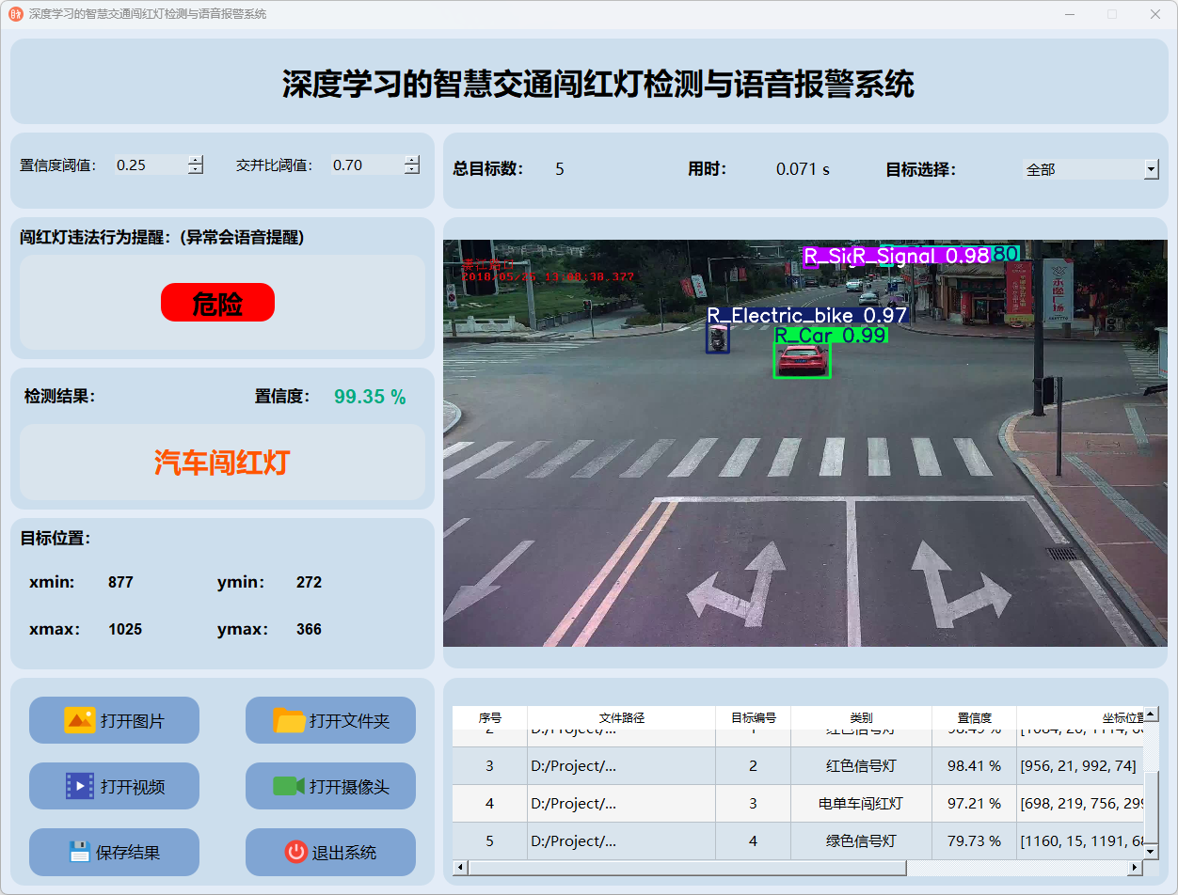Click the folder icon on Open Folder button
1178x895 pixels.
(289, 720)
